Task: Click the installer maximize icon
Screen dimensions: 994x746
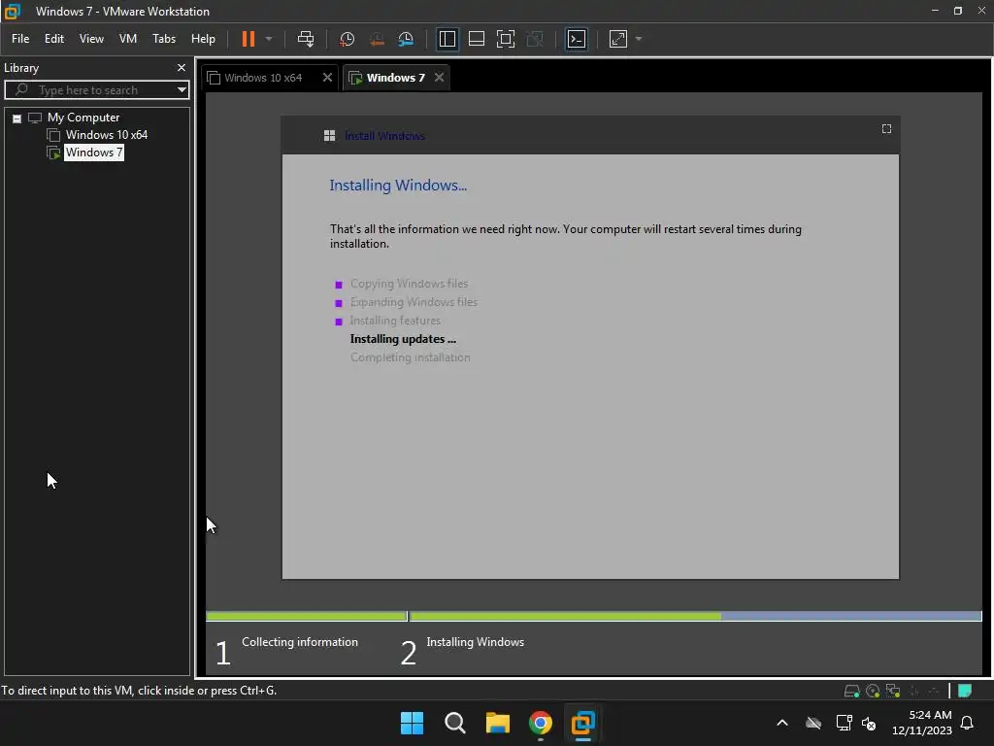Action: pos(886,129)
